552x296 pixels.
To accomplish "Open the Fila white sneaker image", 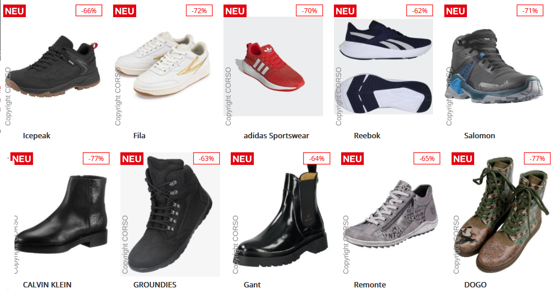I will [163, 67].
